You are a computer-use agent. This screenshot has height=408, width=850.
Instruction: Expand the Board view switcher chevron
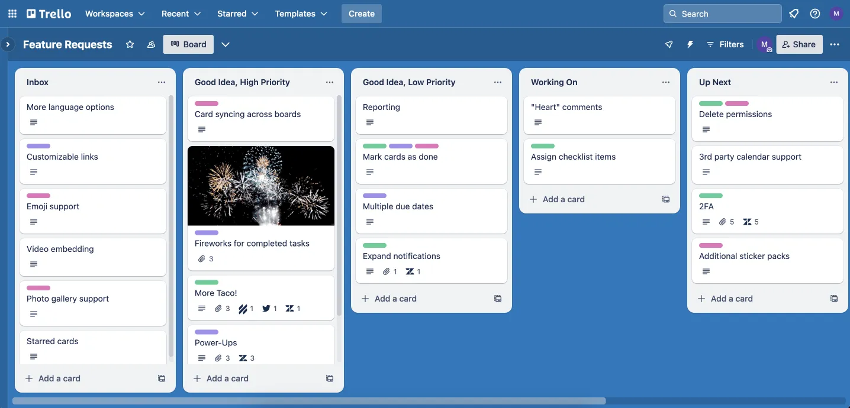tap(226, 44)
